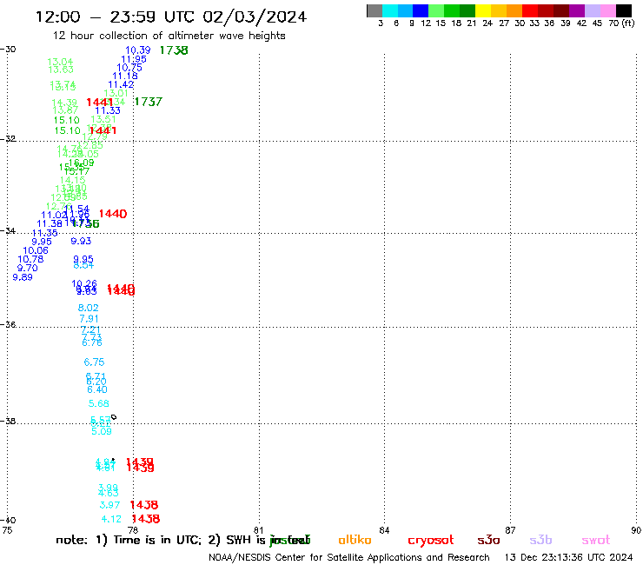Click the '70 (ft)' scale label

click(621, 23)
